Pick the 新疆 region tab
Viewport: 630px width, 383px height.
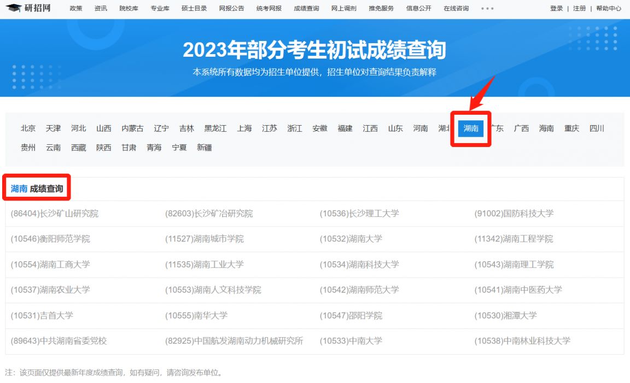(205, 148)
